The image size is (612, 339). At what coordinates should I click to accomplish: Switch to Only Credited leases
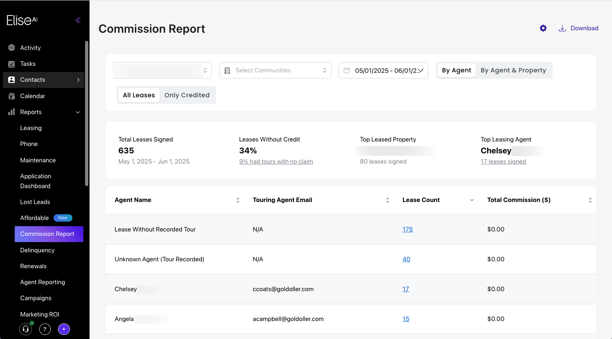click(187, 95)
